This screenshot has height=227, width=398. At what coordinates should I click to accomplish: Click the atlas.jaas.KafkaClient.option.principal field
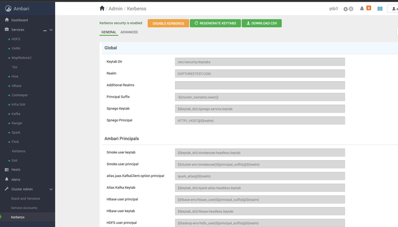[260, 176]
